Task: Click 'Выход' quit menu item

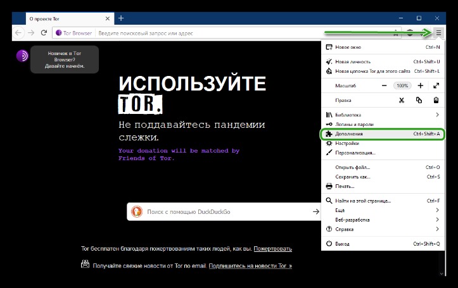Action: [x=383, y=244]
